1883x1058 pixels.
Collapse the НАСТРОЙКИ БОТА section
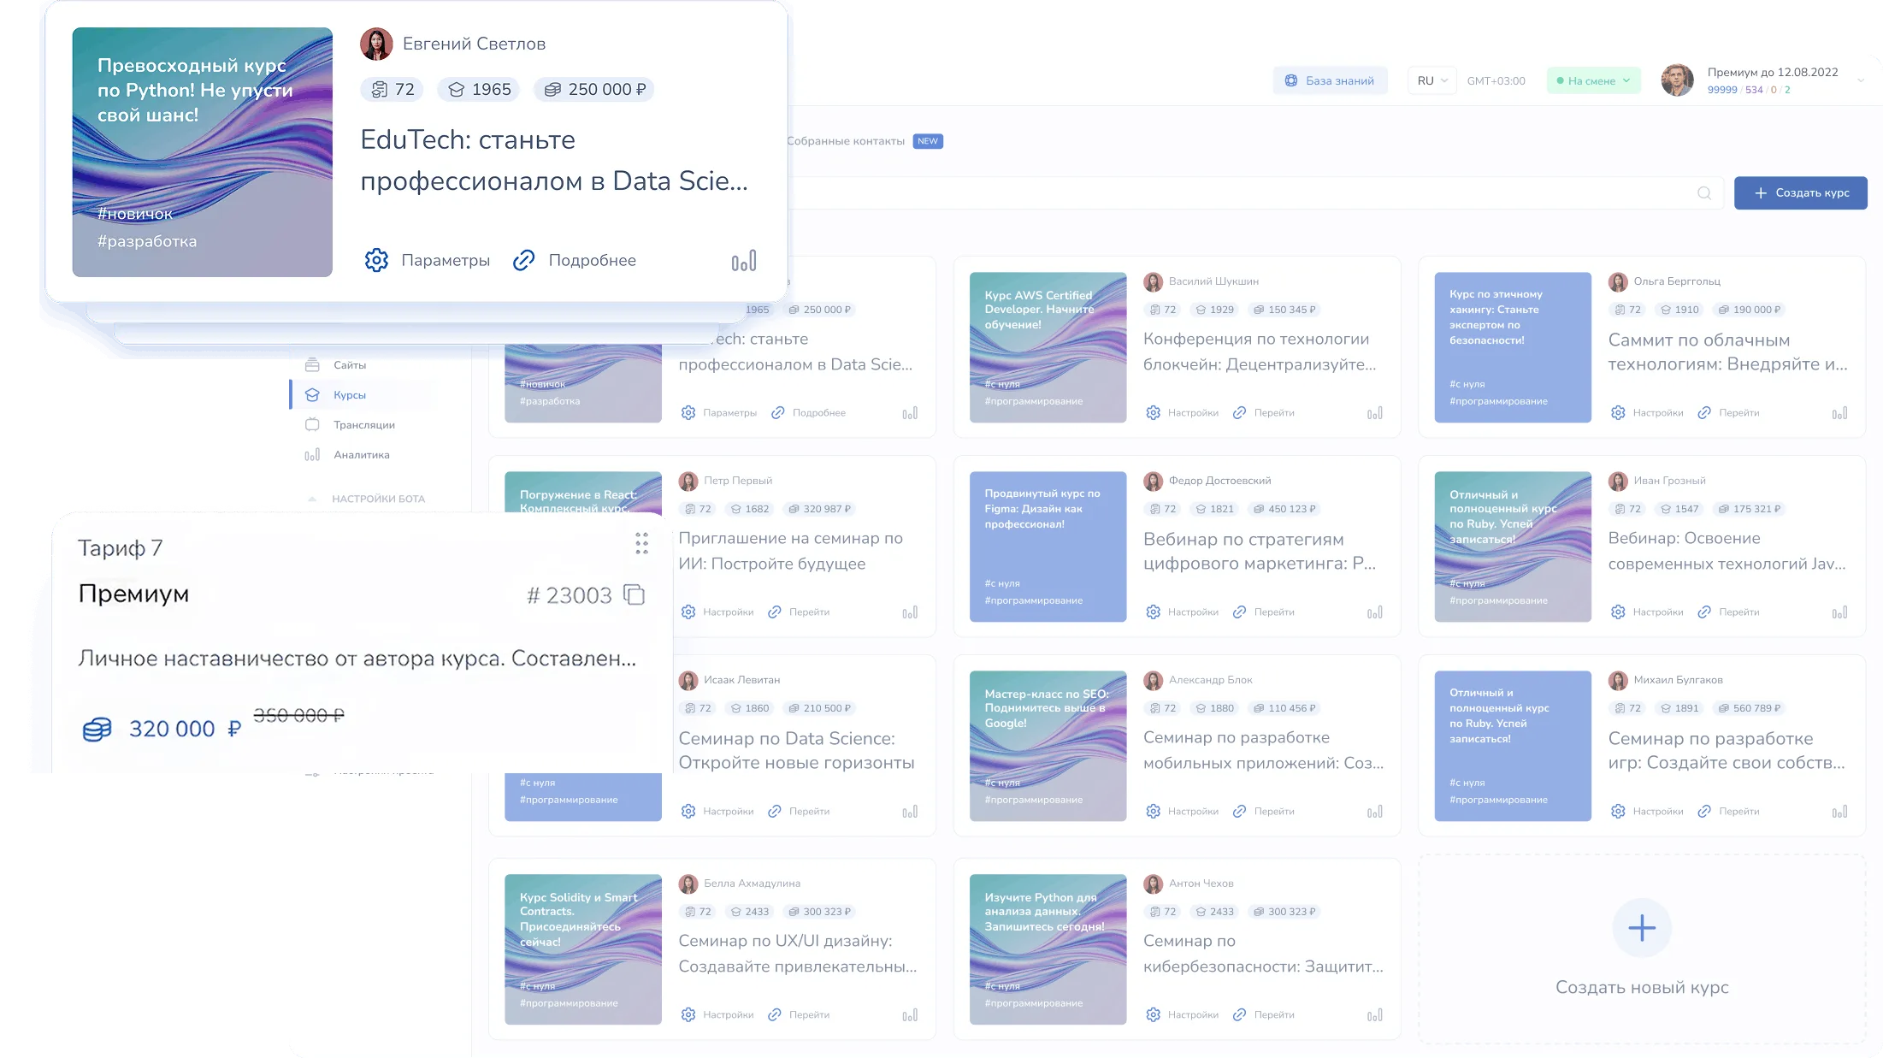(x=312, y=499)
